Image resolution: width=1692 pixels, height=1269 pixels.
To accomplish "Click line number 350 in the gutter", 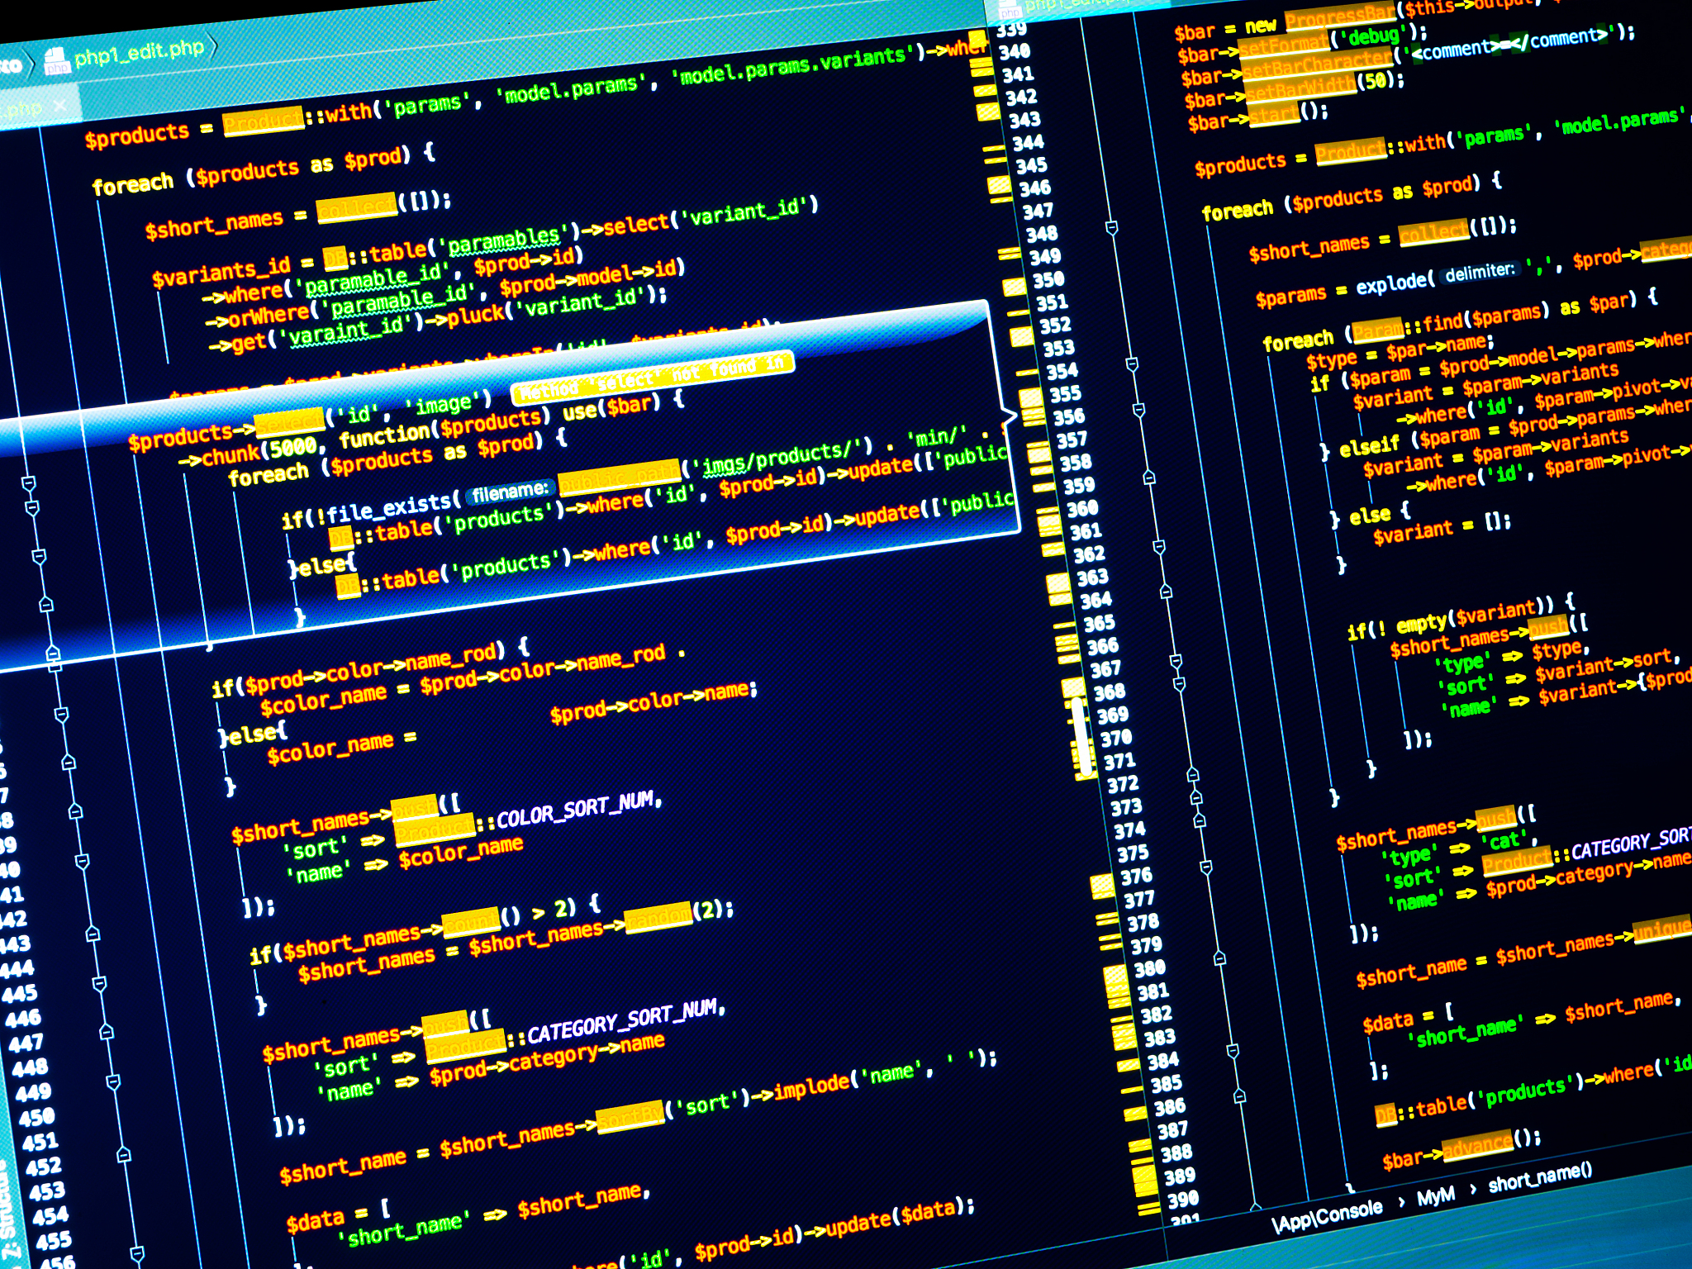I will pos(1048,279).
